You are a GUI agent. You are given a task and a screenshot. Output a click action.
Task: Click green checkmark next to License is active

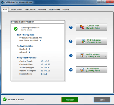point(5,99)
